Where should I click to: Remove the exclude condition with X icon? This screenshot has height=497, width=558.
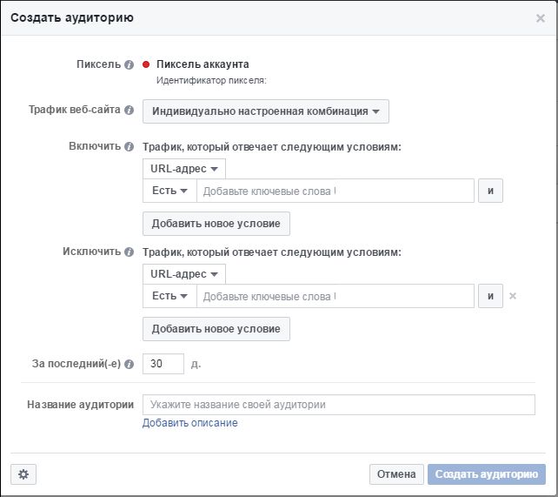point(513,296)
